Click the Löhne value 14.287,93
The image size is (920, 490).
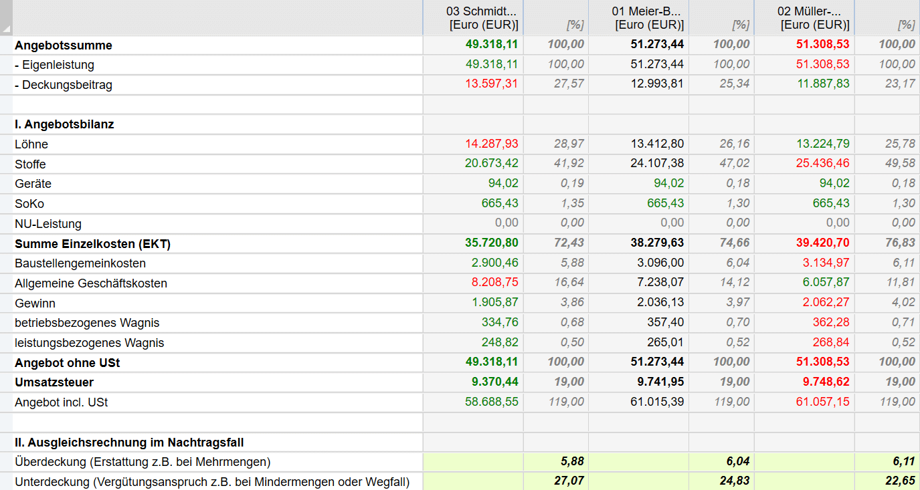492,144
